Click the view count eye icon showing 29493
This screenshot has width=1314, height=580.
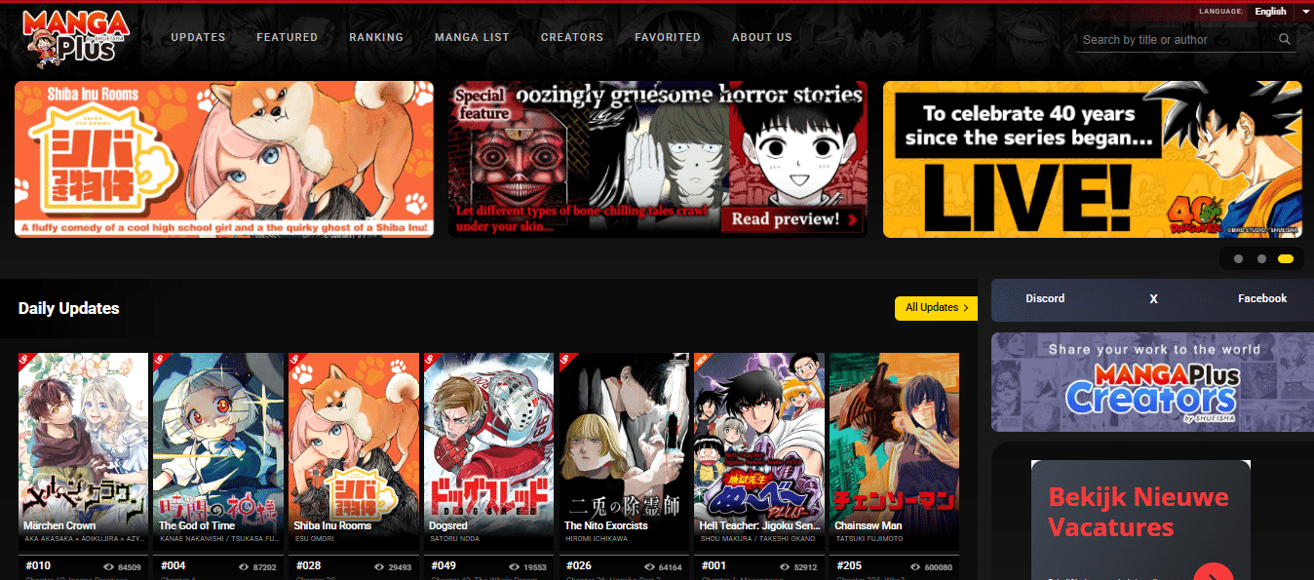[380, 566]
